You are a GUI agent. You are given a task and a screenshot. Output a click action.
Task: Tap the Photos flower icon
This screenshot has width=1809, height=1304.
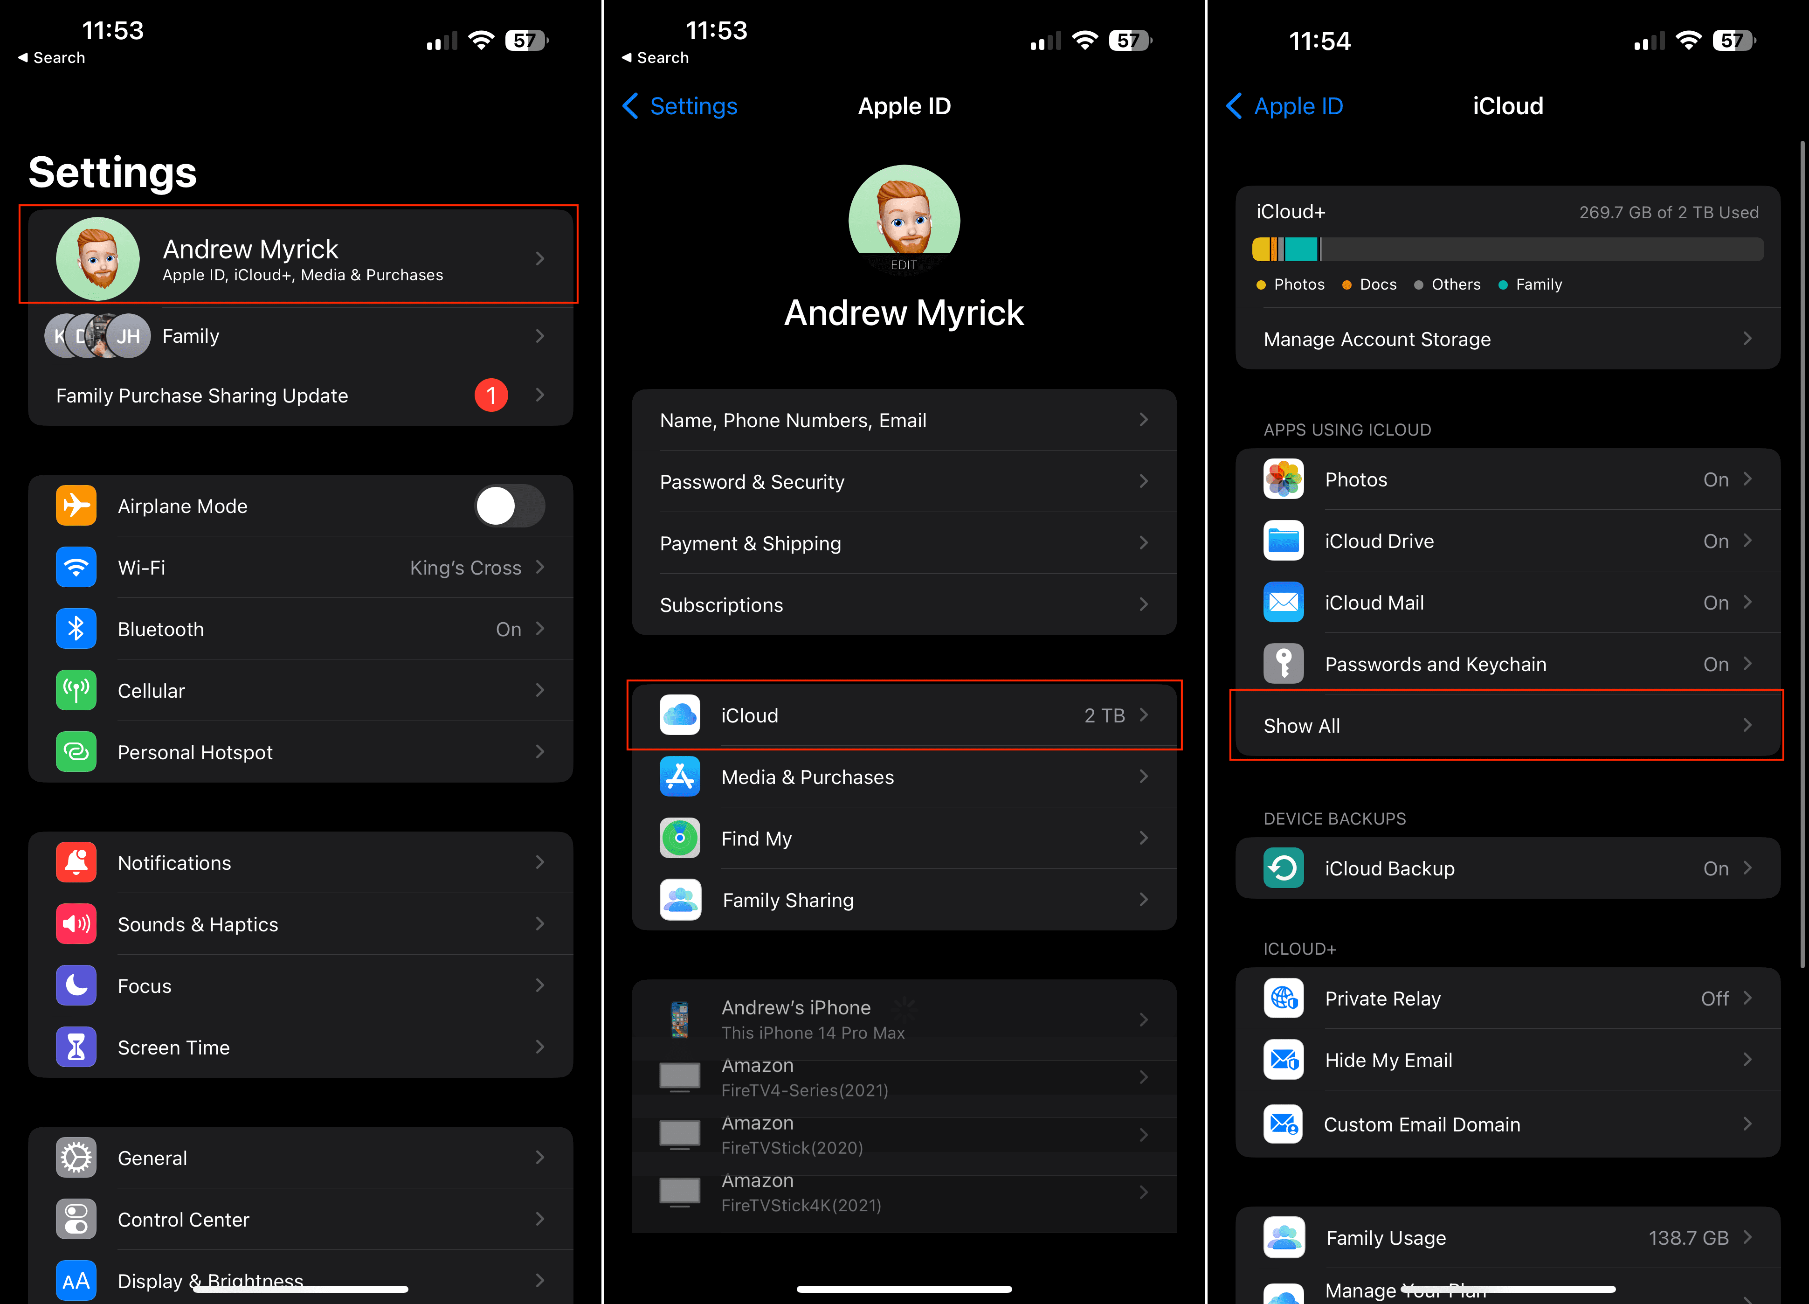(1284, 479)
